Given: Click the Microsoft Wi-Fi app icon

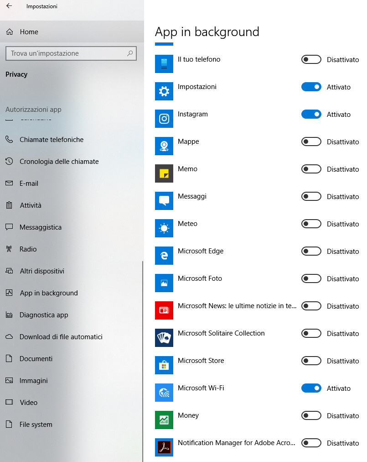Looking at the screenshot, I should pyautogui.click(x=164, y=393).
